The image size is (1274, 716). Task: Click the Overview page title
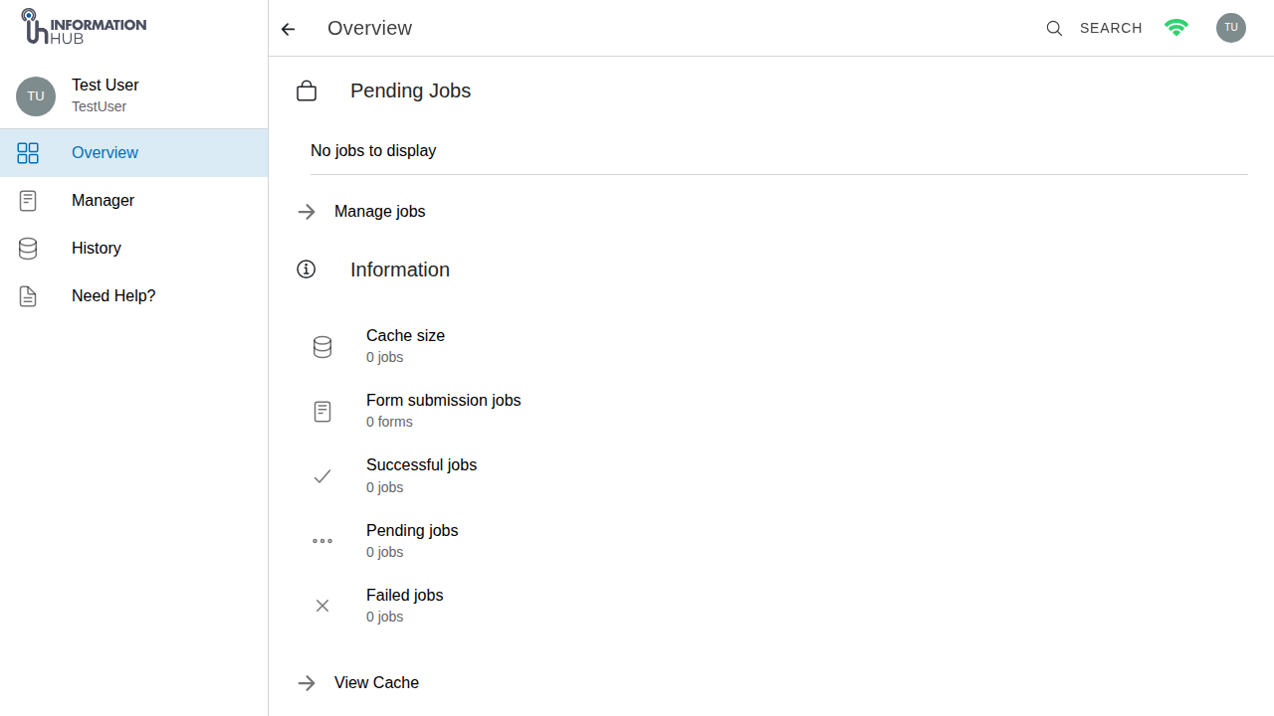(369, 29)
